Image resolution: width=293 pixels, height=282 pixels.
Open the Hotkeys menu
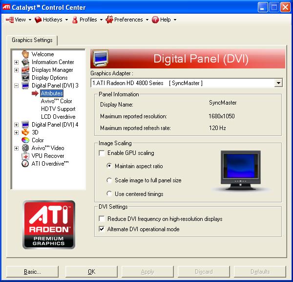[52, 20]
